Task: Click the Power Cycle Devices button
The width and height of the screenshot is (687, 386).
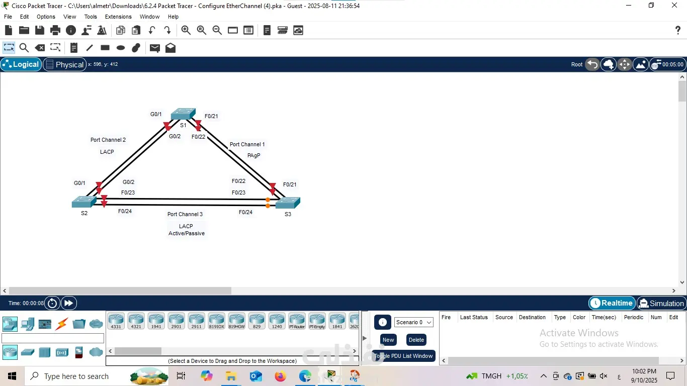Action: point(52,303)
